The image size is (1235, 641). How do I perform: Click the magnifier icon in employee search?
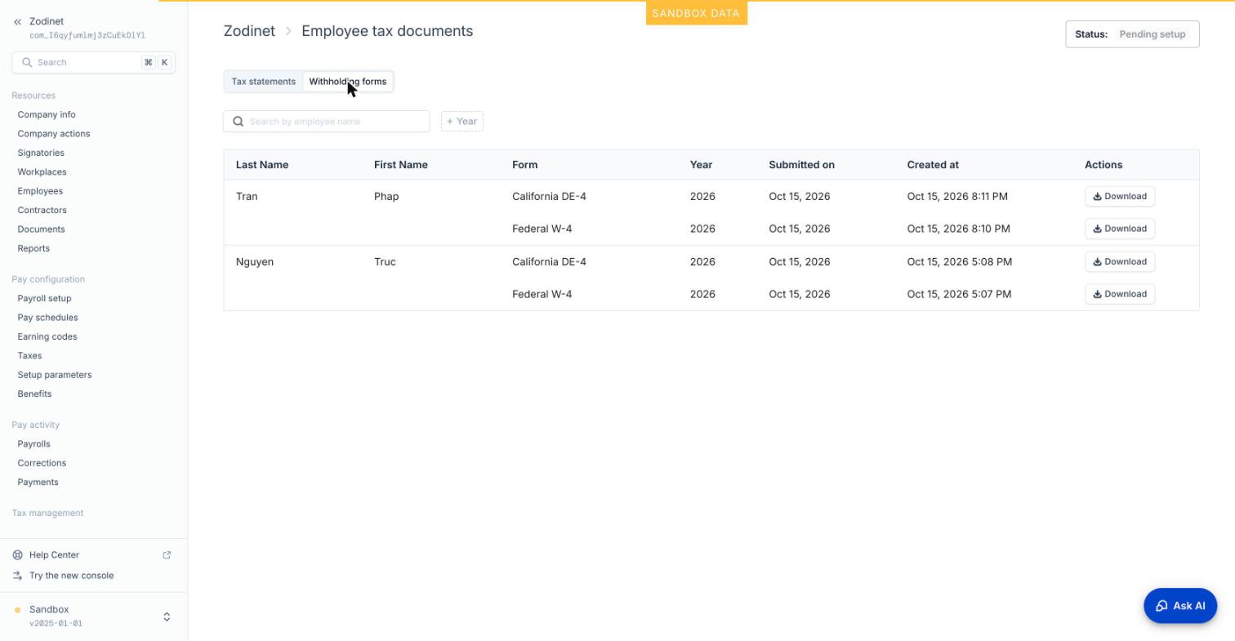coord(239,122)
